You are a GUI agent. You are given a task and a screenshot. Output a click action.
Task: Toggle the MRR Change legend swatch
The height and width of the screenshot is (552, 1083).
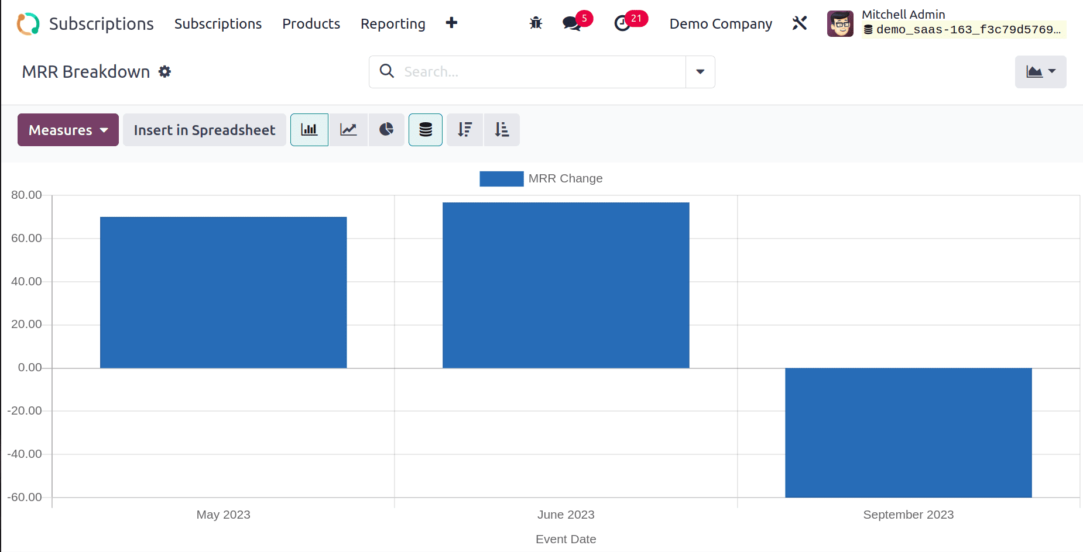click(501, 179)
